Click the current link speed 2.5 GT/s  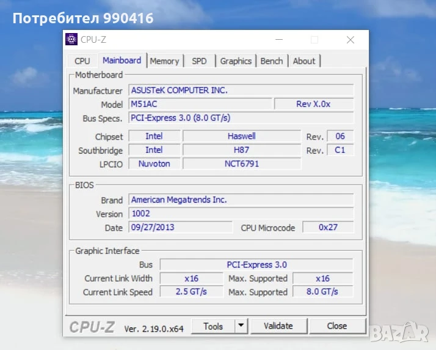pos(191,292)
